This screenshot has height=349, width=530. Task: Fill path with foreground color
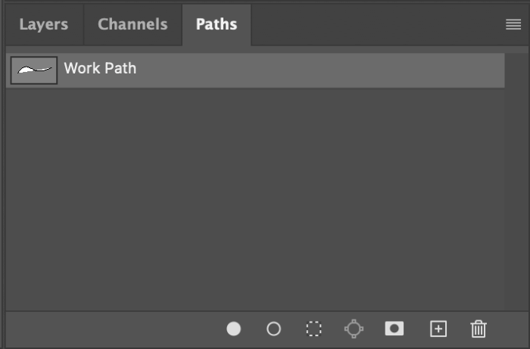[234, 329]
